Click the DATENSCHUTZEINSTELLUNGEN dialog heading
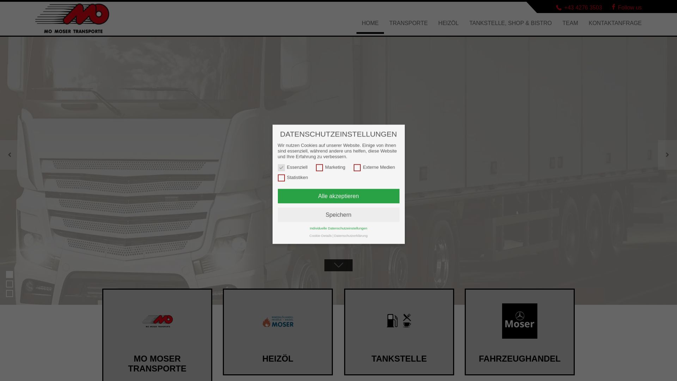This screenshot has height=381, width=677. pos(338,134)
